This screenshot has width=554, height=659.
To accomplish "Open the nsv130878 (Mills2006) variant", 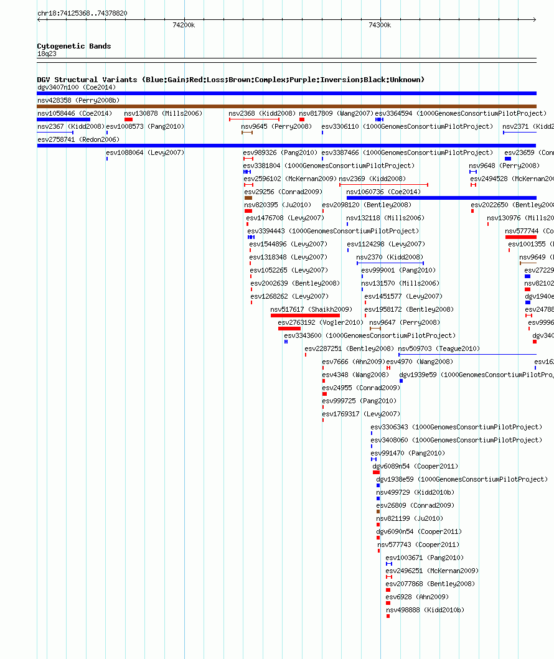I will [x=163, y=113].
